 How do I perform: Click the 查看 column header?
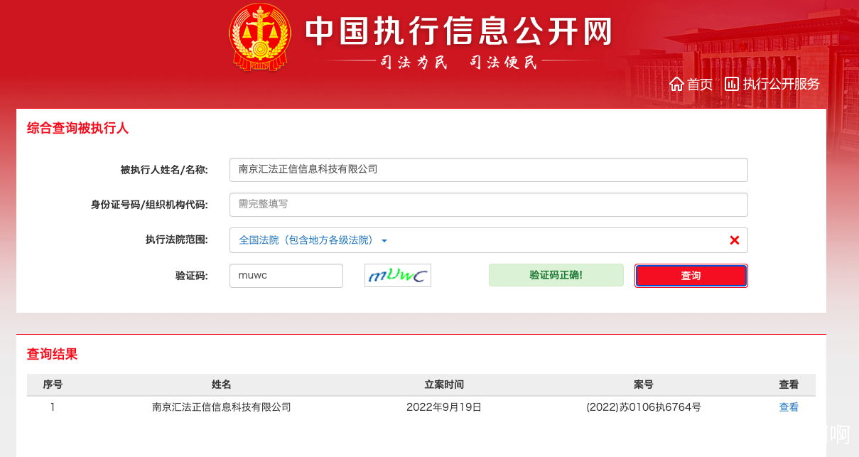click(x=789, y=385)
